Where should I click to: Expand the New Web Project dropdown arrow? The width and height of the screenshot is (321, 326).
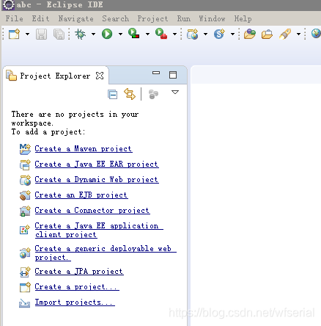(205, 34)
